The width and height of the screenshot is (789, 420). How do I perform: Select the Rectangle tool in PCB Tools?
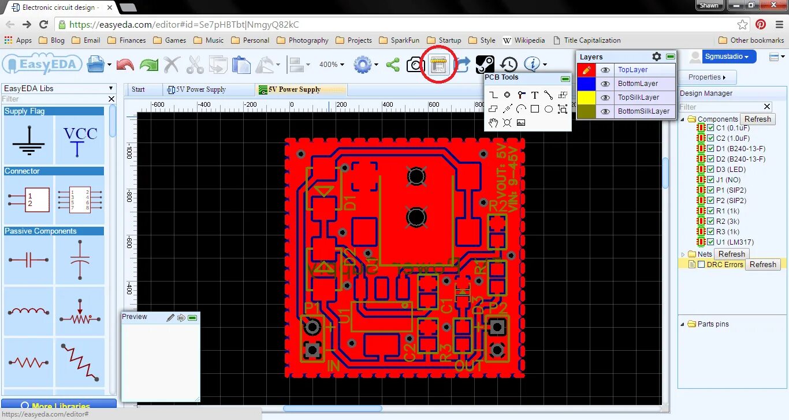coord(535,108)
